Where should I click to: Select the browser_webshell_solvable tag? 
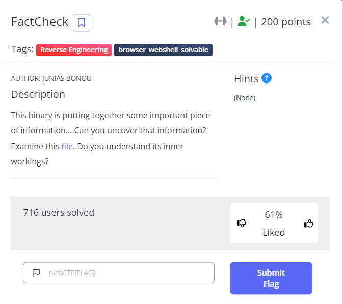pyautogui.click(x=163, y=50)
